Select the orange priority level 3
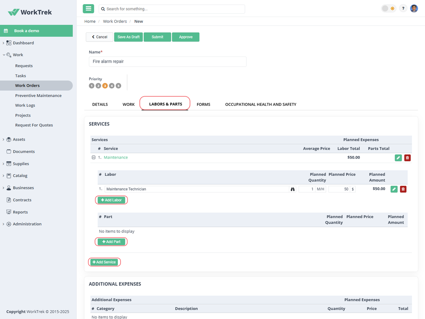This screenshot has width=425, height=319. click(x=105, y=86)
